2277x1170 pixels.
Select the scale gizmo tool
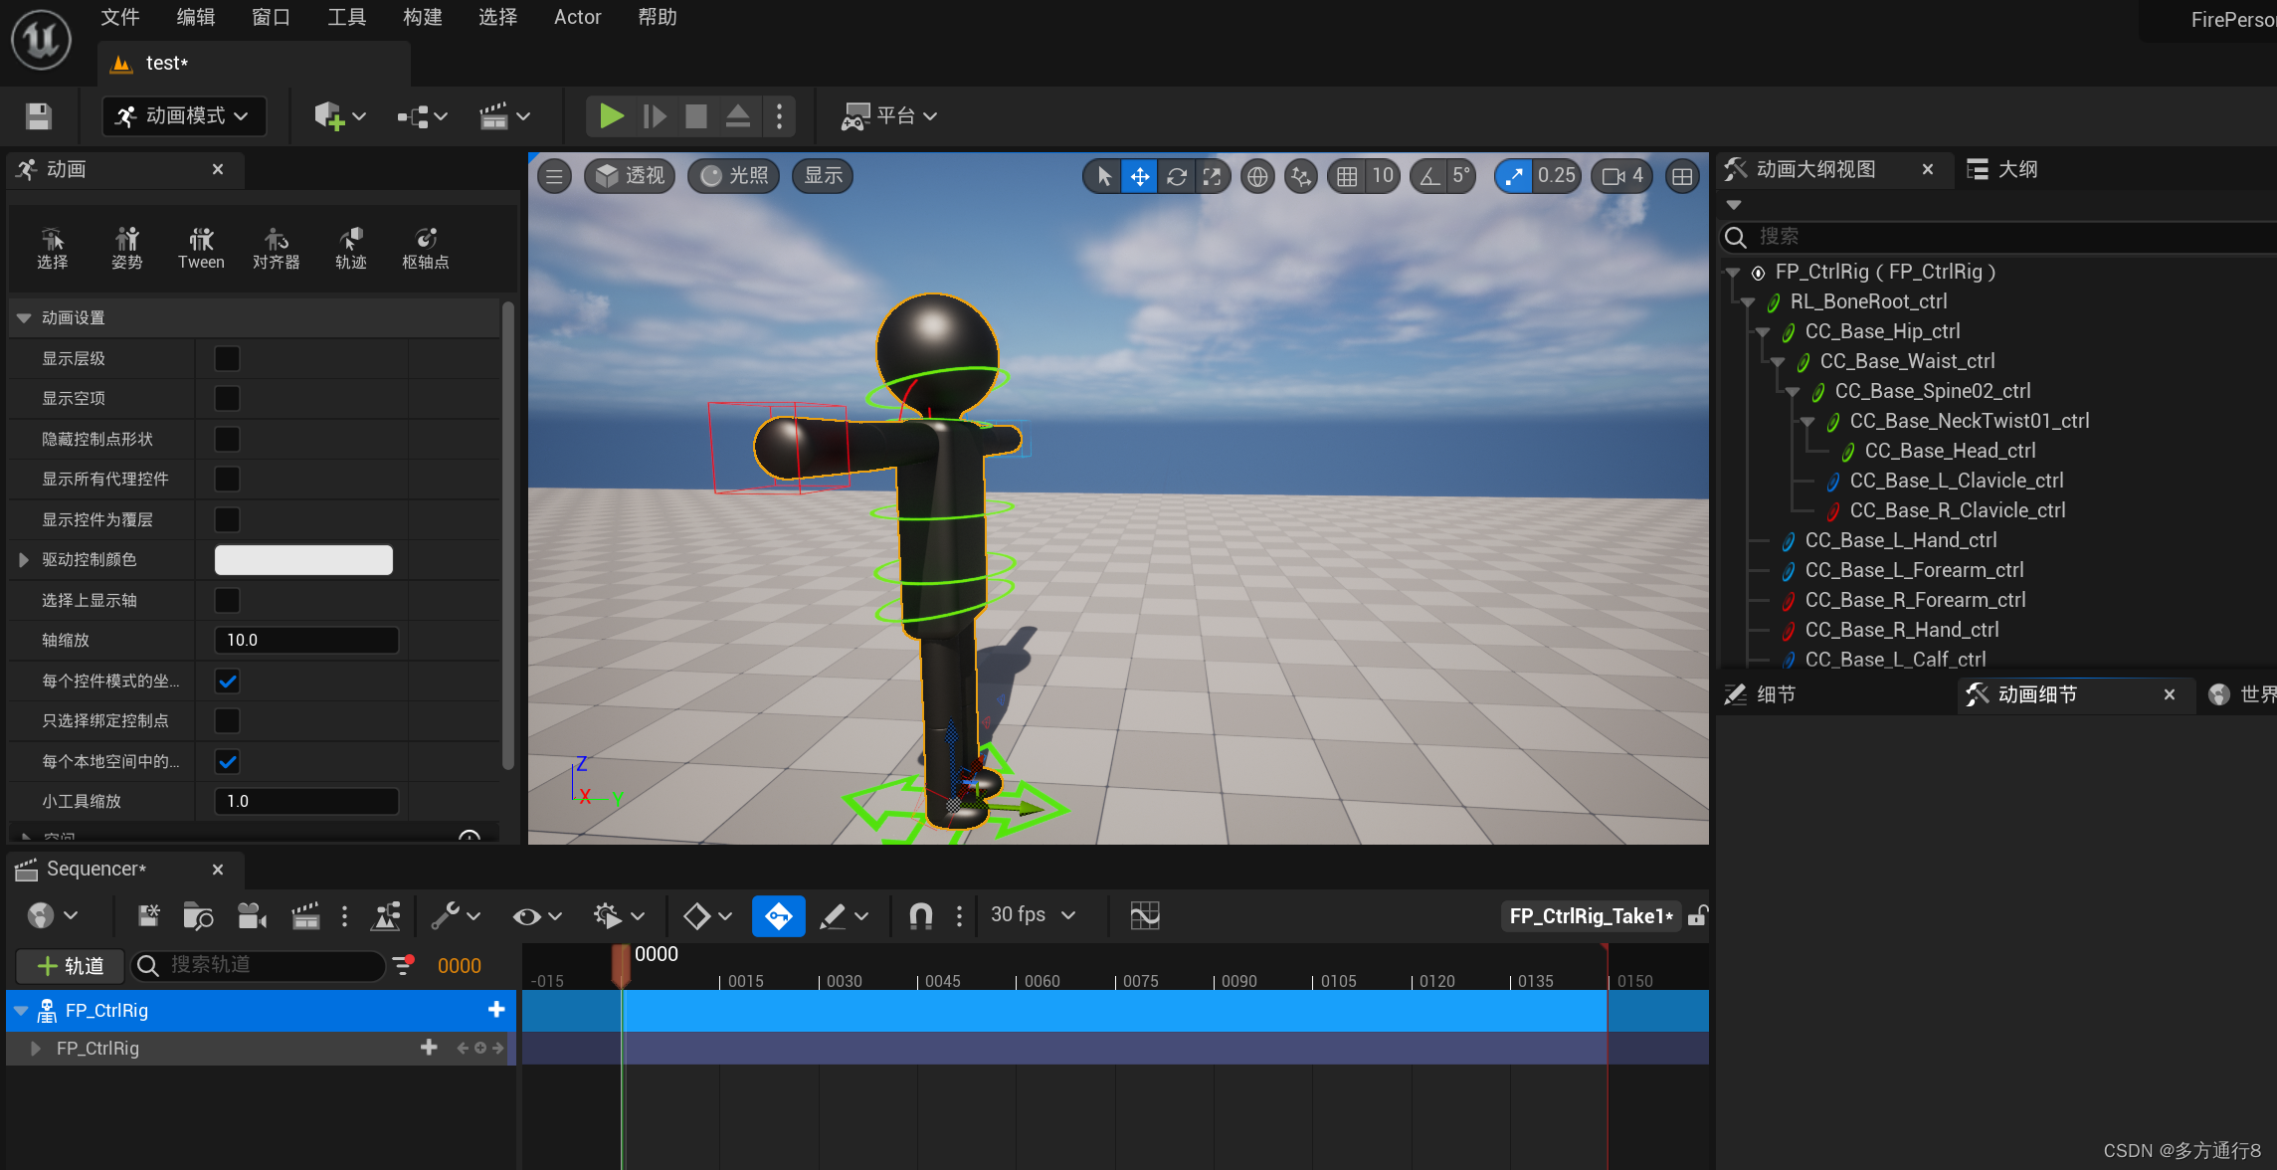click(x=1213, y=177)
